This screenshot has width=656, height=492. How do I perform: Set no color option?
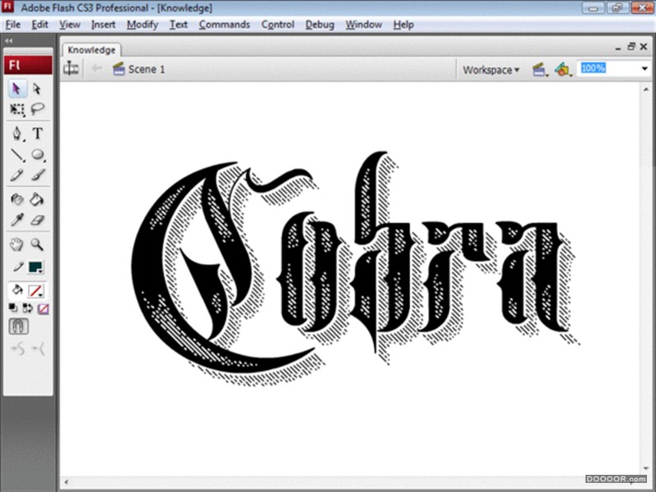pyautogui.click(x=43, y=309)
